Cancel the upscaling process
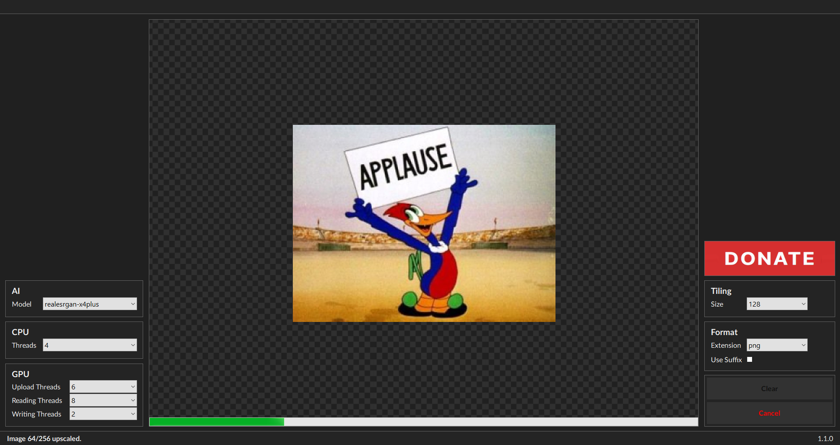The image size is (840, 445). (770, 413)
